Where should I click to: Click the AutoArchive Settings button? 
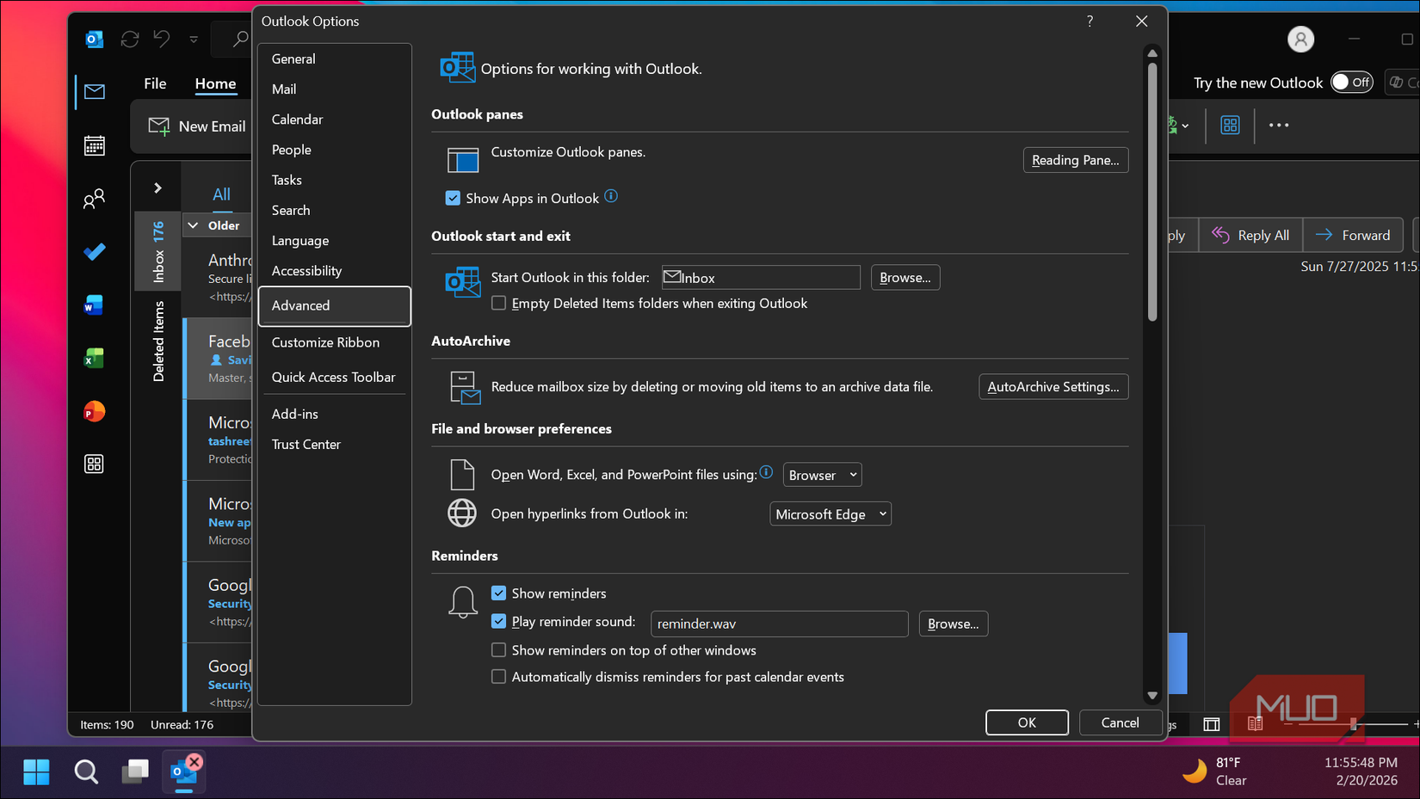coord(1053,386)
